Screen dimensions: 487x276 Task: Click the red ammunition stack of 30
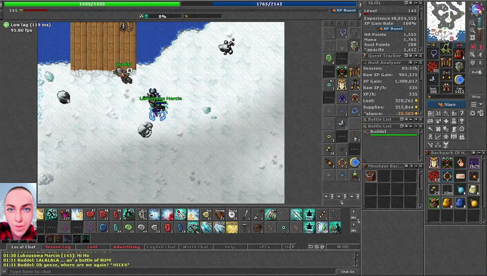coord(433,67)
